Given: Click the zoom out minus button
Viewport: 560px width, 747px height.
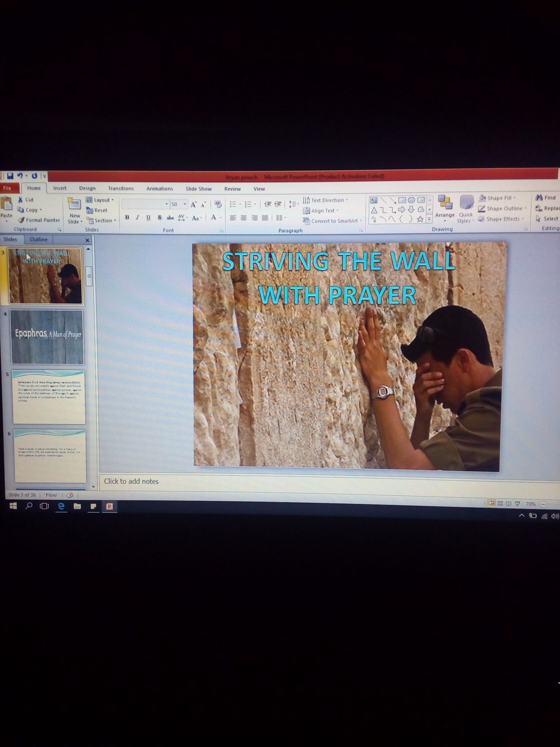Looking at the screenshot, I should [x=543, y=504].
